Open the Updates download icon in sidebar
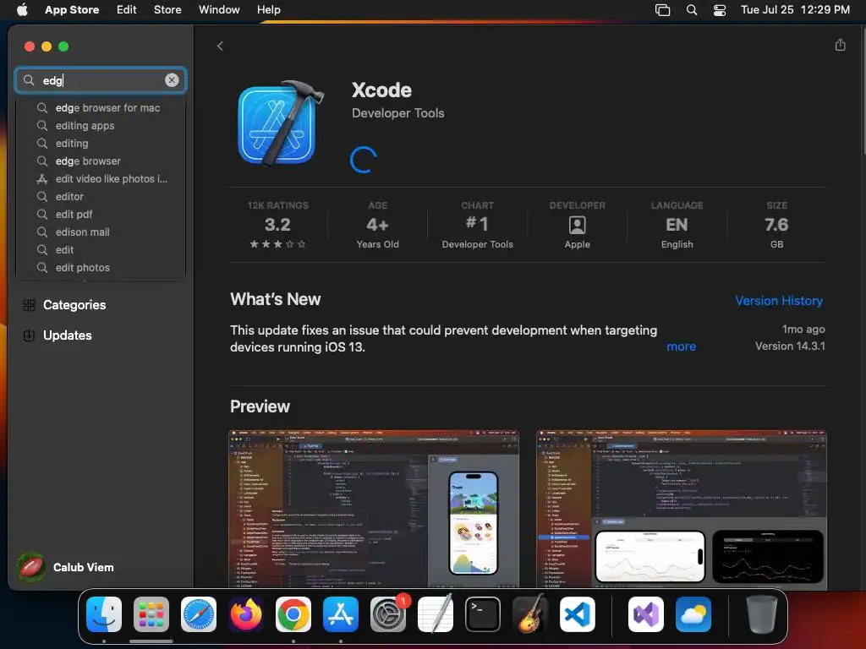The image size is (866, 649). coord(30,335)
